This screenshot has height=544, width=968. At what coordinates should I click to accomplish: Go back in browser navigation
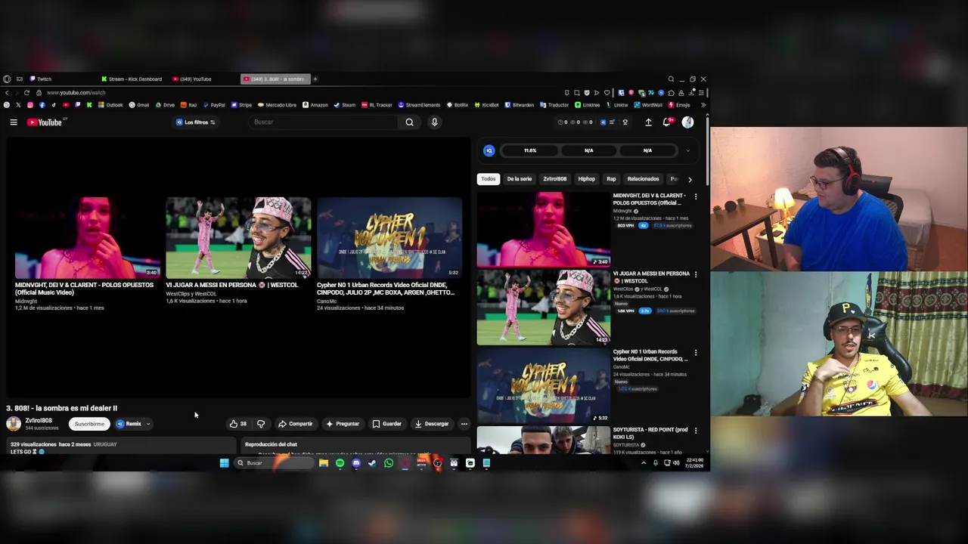pos(6,92)
